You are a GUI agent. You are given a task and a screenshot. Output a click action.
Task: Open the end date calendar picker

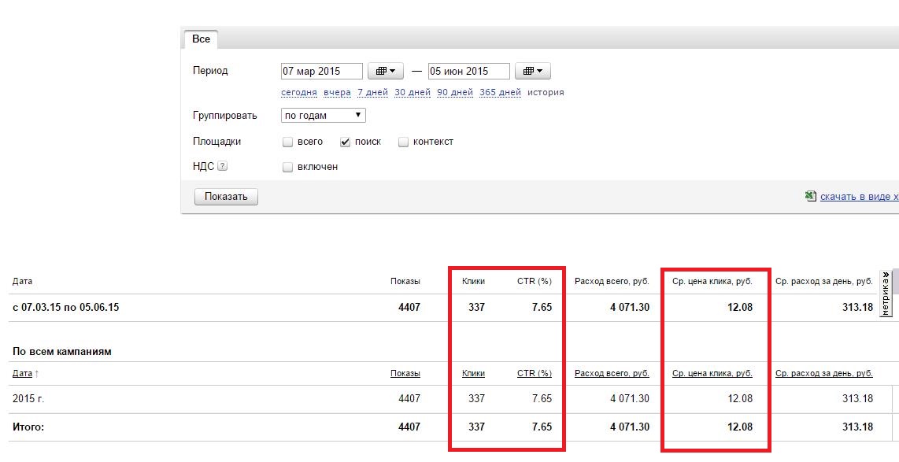pos(533,71)
